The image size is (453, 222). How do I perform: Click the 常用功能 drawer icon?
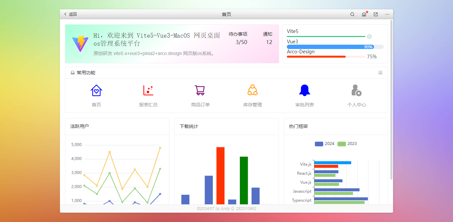73,73
